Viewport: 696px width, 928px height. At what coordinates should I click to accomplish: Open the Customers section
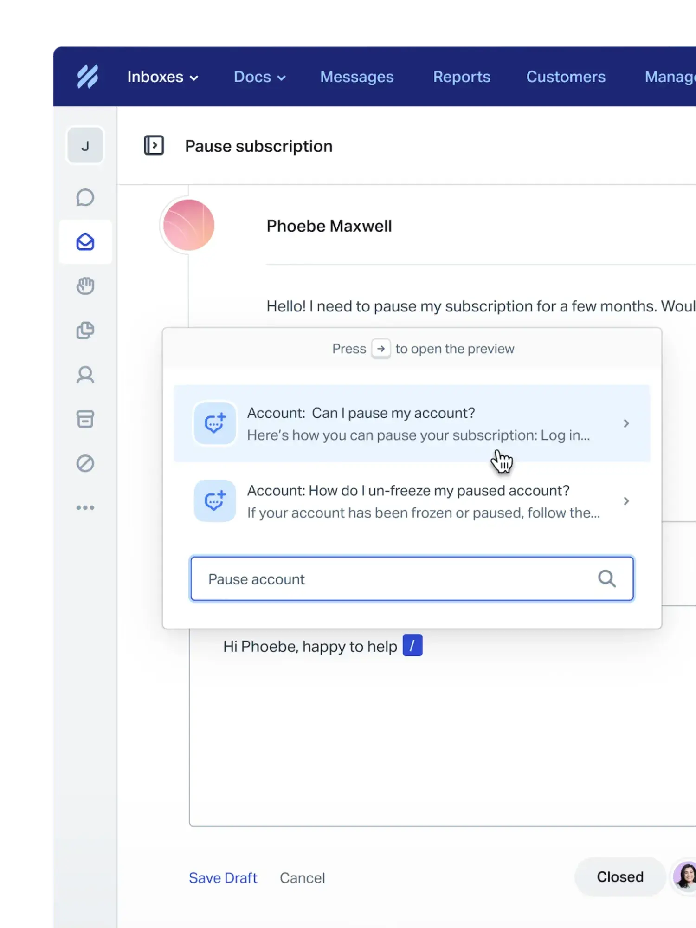(566, 77)
